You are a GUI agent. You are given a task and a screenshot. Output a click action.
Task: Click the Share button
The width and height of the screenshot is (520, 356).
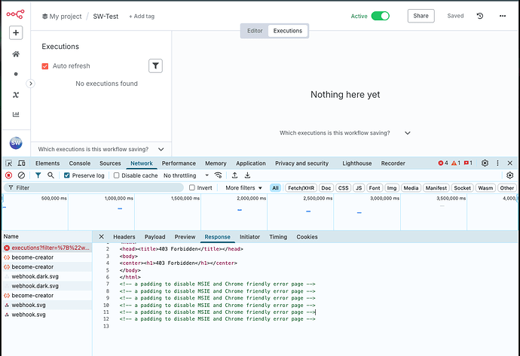click(x=421, y=16)
